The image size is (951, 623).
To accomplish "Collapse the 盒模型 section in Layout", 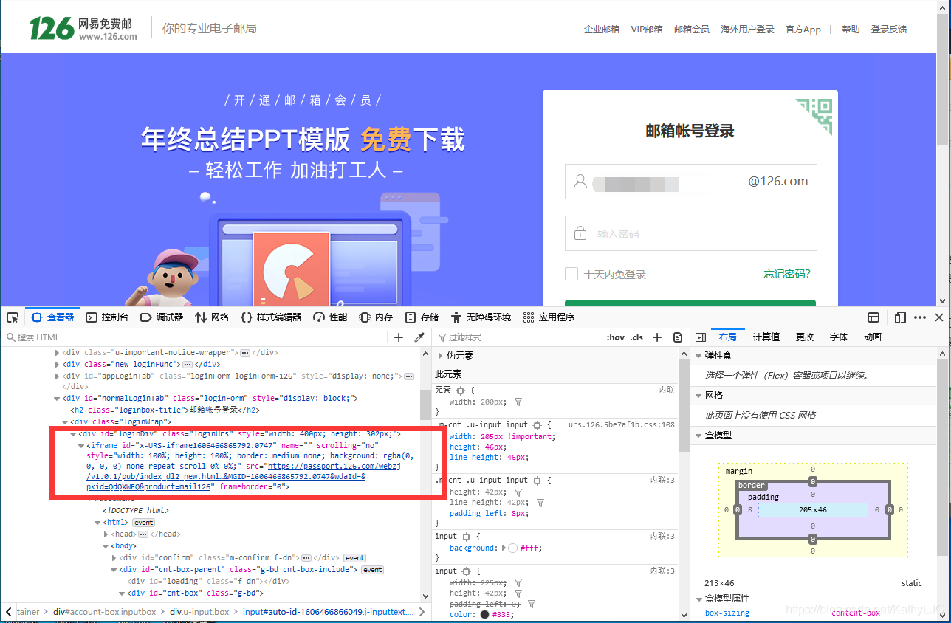I will (698, 435).
